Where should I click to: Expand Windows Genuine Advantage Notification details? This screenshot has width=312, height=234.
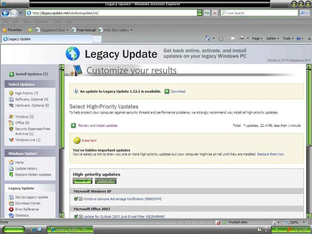click(x=80, y=199)
